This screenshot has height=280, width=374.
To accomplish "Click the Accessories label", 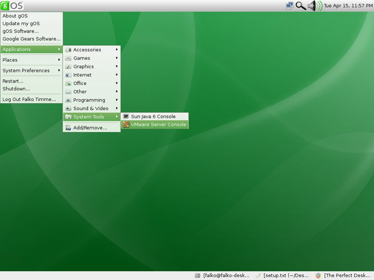I will pos(87,50).
